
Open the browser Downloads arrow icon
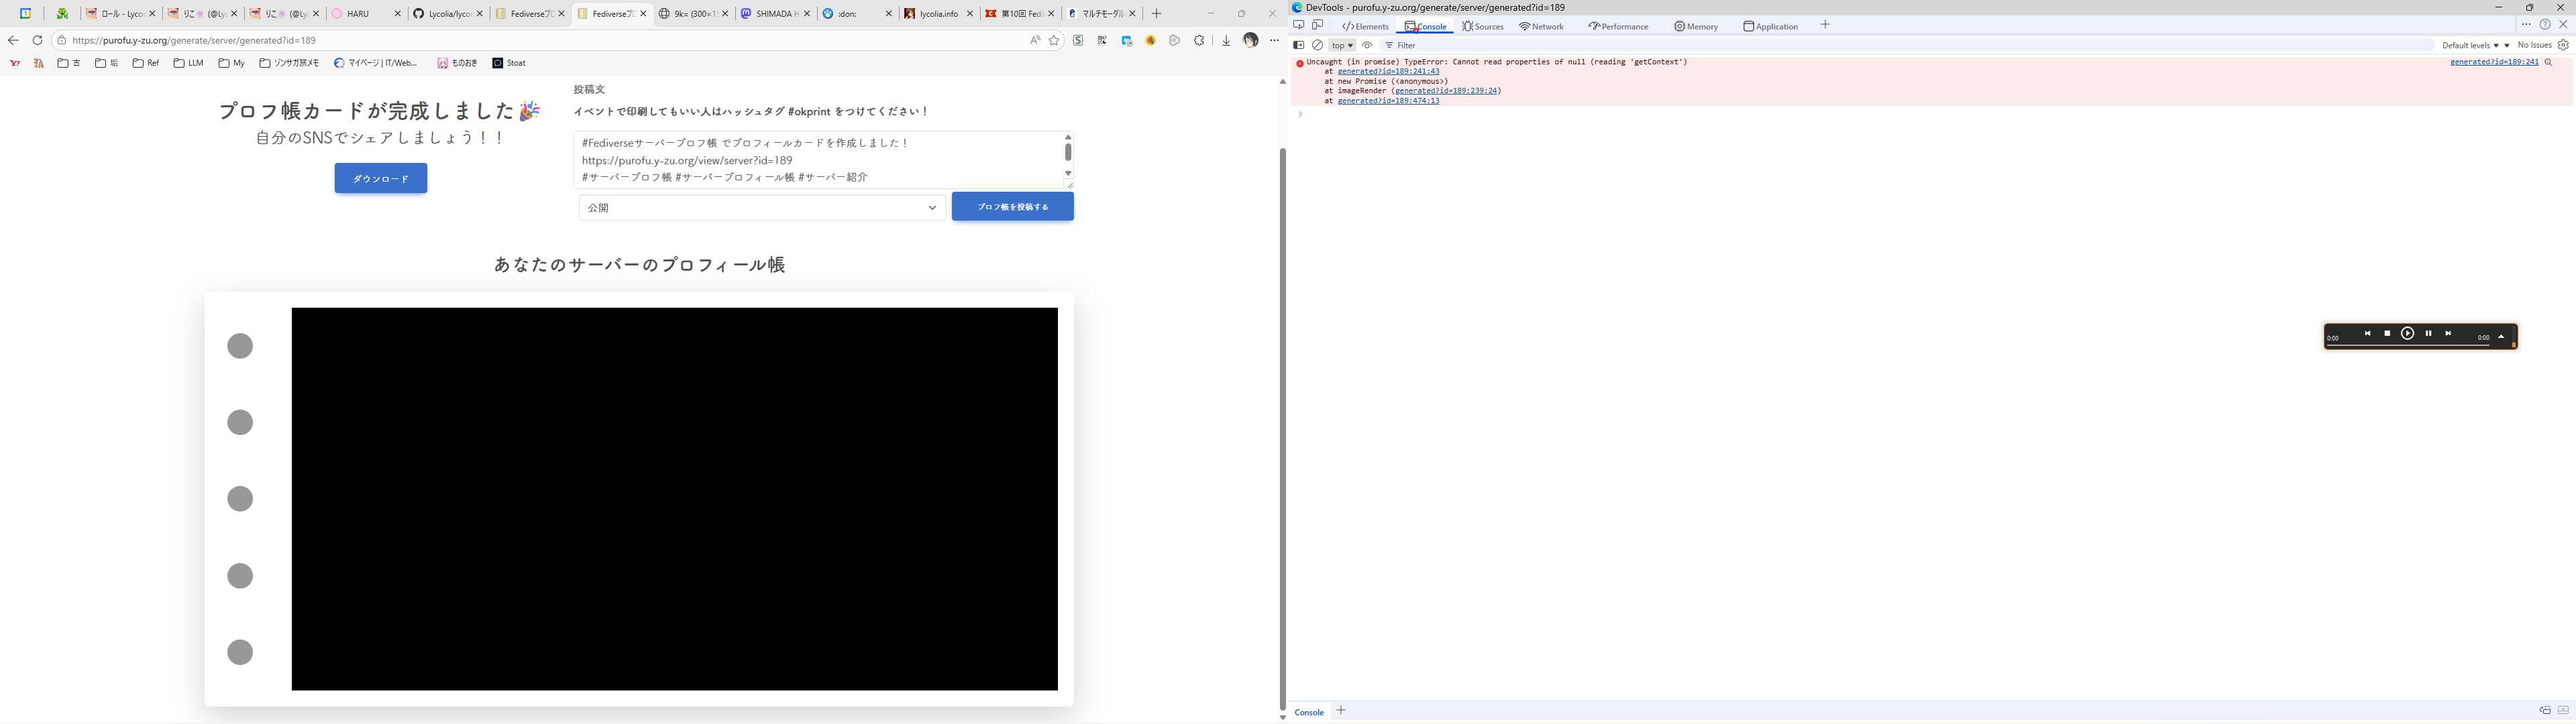pos(1226,41)
